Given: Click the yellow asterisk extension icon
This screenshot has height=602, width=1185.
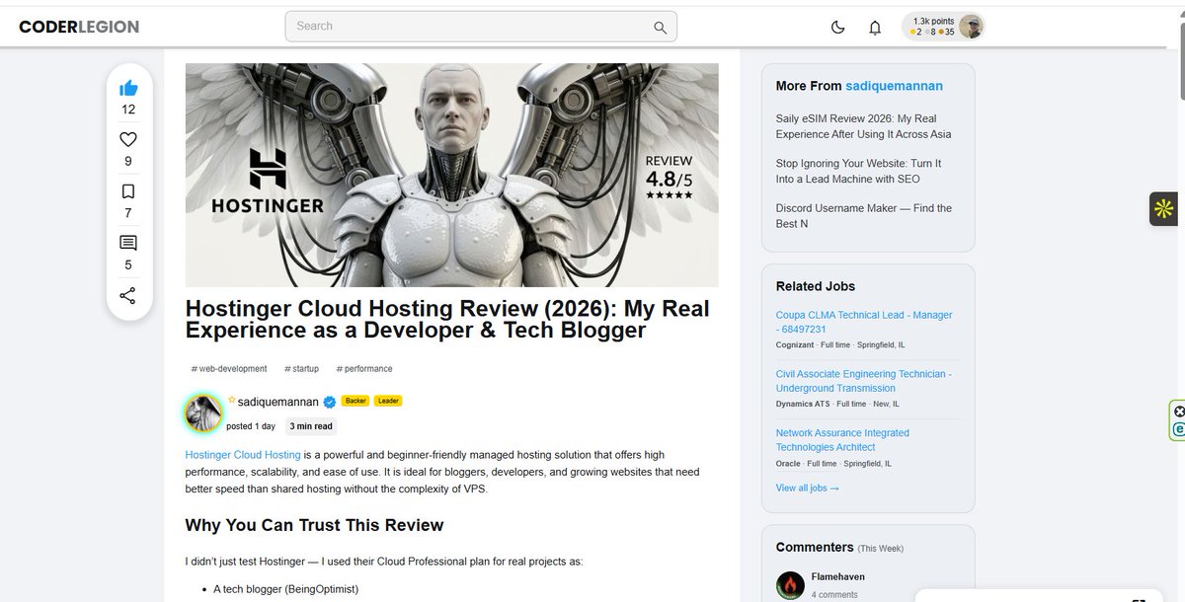Looking at the screenshot, I should 1164,209.
